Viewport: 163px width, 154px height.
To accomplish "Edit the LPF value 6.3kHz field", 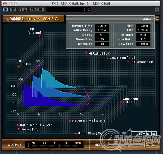I will (x=143, y=30).
